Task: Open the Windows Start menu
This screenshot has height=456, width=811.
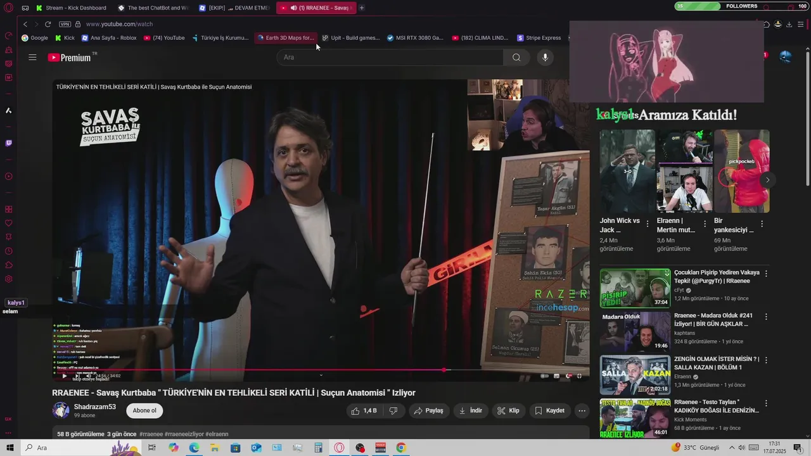Action: click(x=10, y=448)
